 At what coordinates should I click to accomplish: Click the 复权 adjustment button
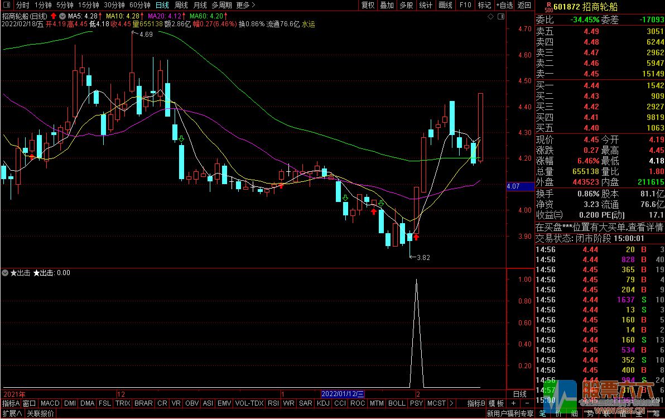(368, 5)
